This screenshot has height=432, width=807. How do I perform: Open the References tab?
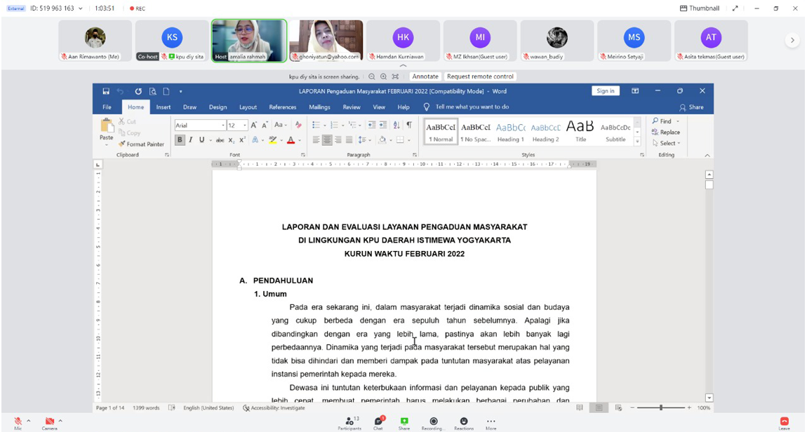click(x=282, y=107)
